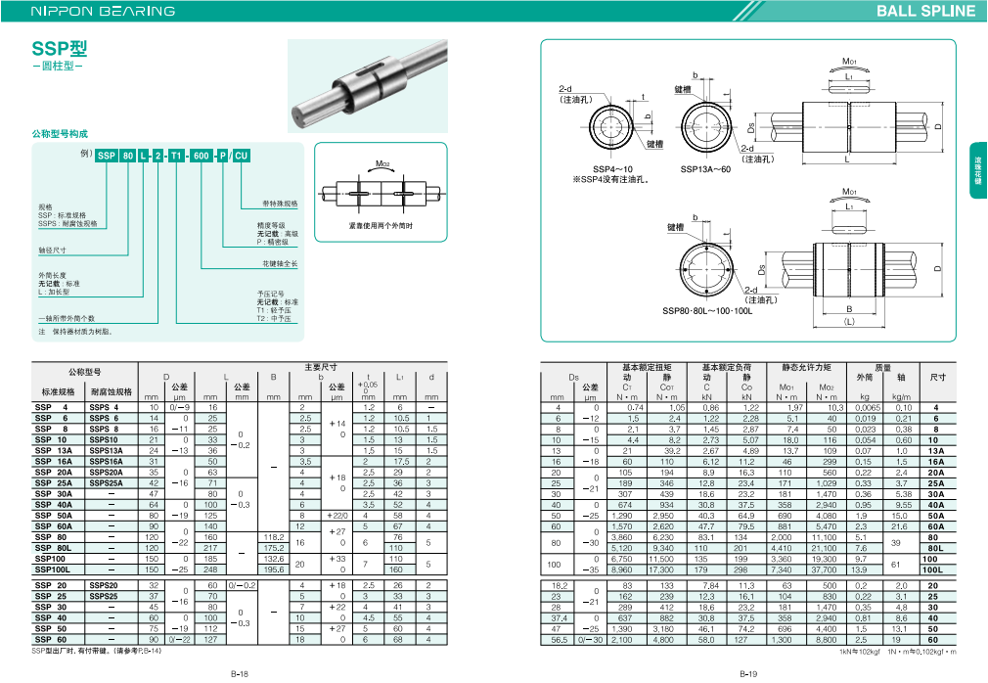The height and width of the screenshot is (683, 988).
Task: Click the 195.6 value in B column
Action: (x=274, y=569)
